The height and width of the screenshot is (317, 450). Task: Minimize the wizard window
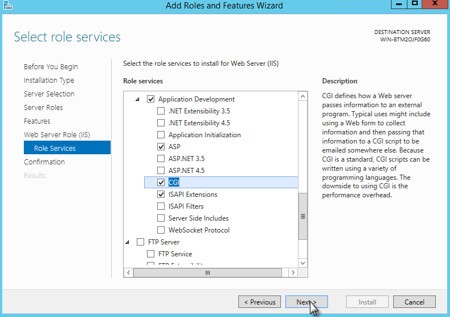pos(401,5)
